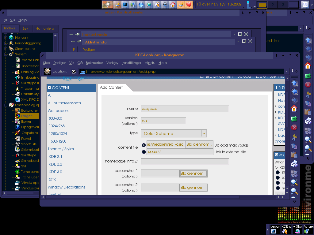Image resolution: width=314 pixels, height=235 pixels.
Task: Open KDE 3.0 link in sidebar
Action: 55,172
